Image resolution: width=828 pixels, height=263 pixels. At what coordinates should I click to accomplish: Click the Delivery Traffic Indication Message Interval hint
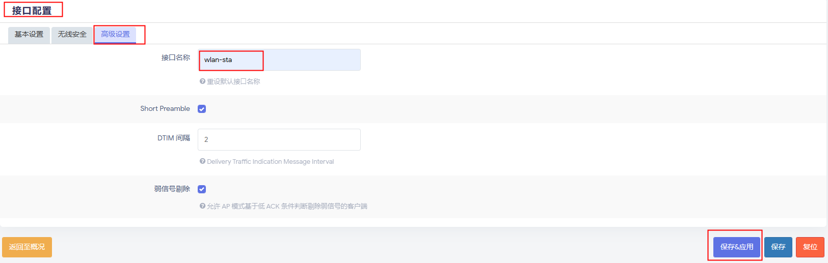click(270, 161)
